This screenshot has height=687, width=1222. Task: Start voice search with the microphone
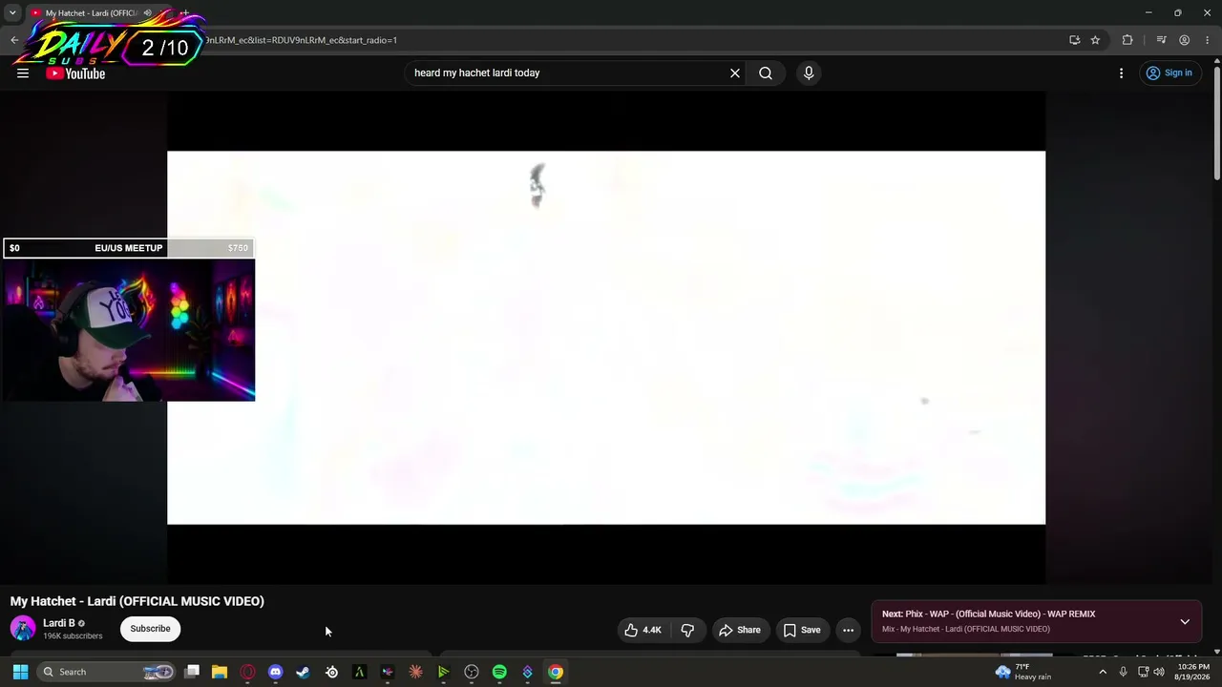click(x=809, y=73)
